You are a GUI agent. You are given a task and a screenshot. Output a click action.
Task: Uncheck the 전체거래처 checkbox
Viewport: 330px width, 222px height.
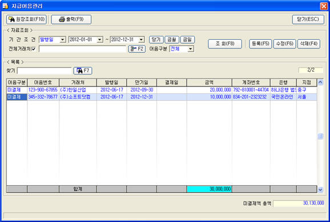tap(34, 49)
